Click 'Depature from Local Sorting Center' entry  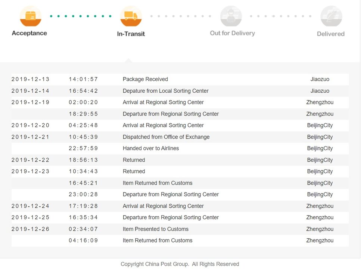165,91
